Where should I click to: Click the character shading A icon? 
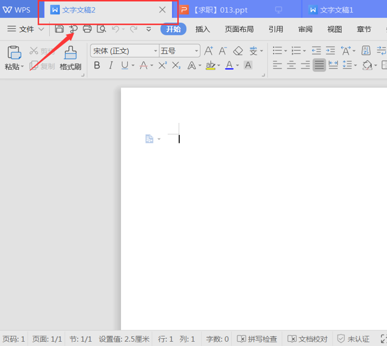click(248, 65)
